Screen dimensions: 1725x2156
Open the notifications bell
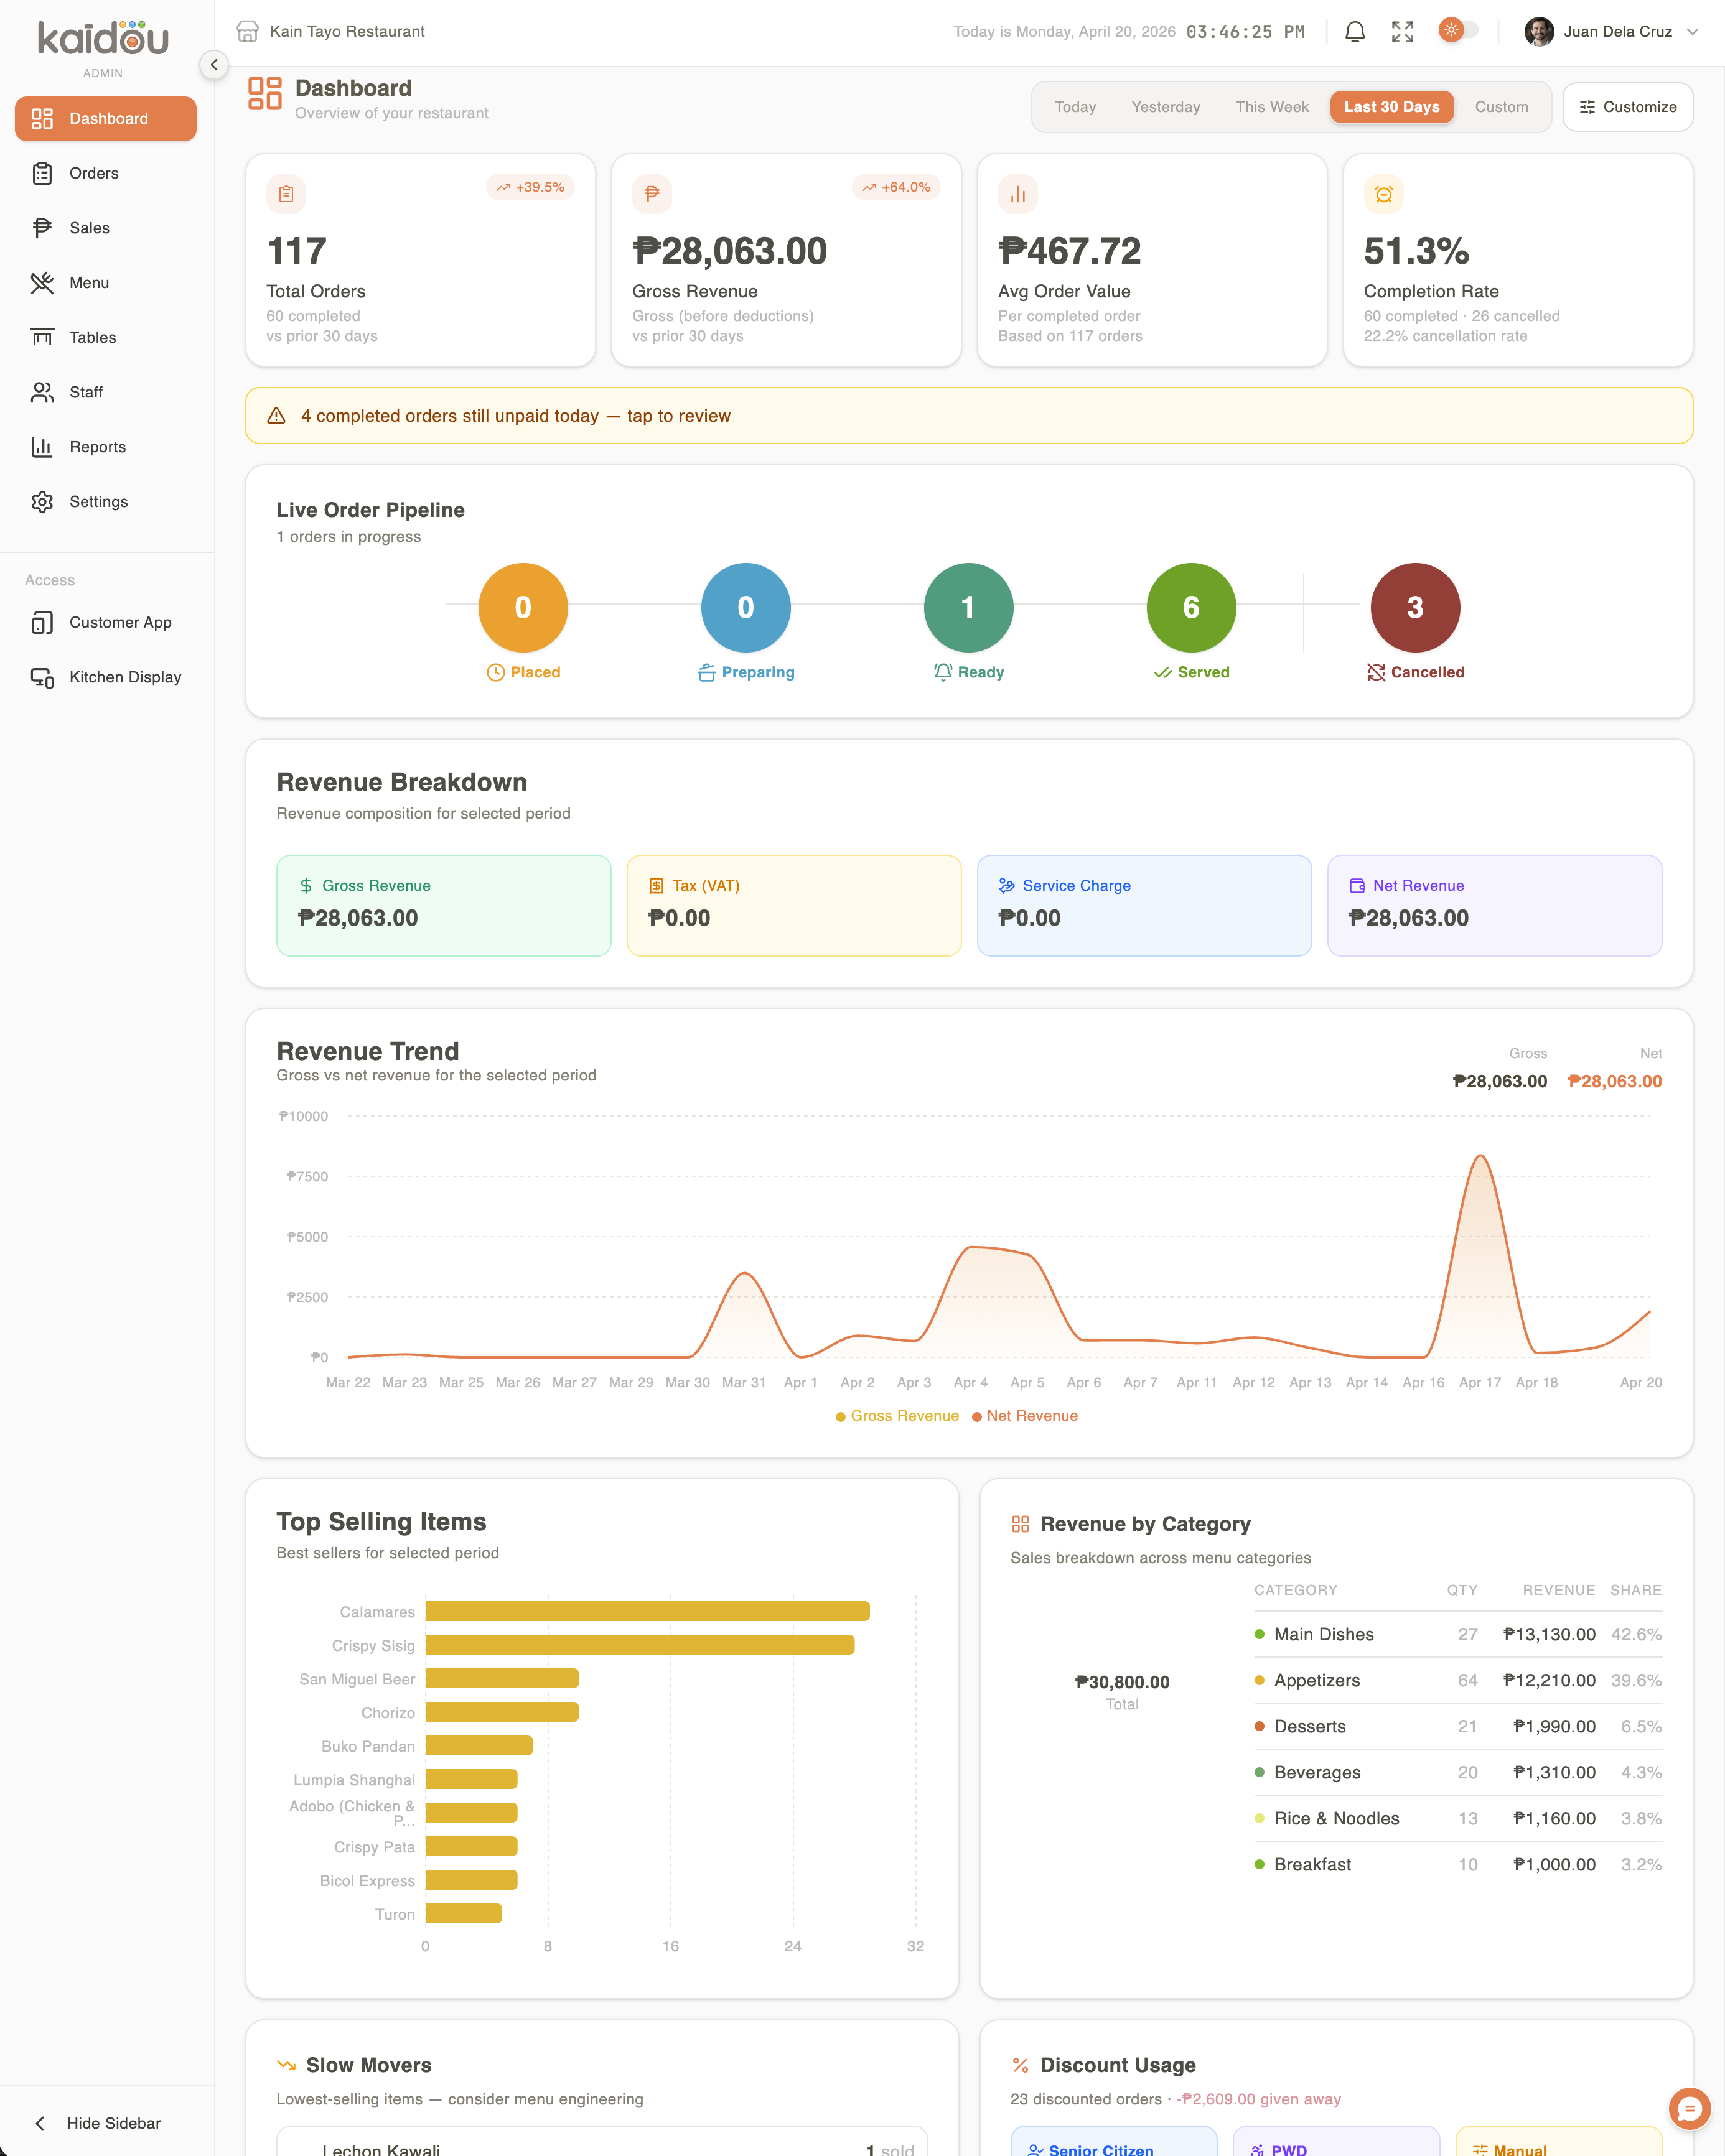[x=1353, y=32]
